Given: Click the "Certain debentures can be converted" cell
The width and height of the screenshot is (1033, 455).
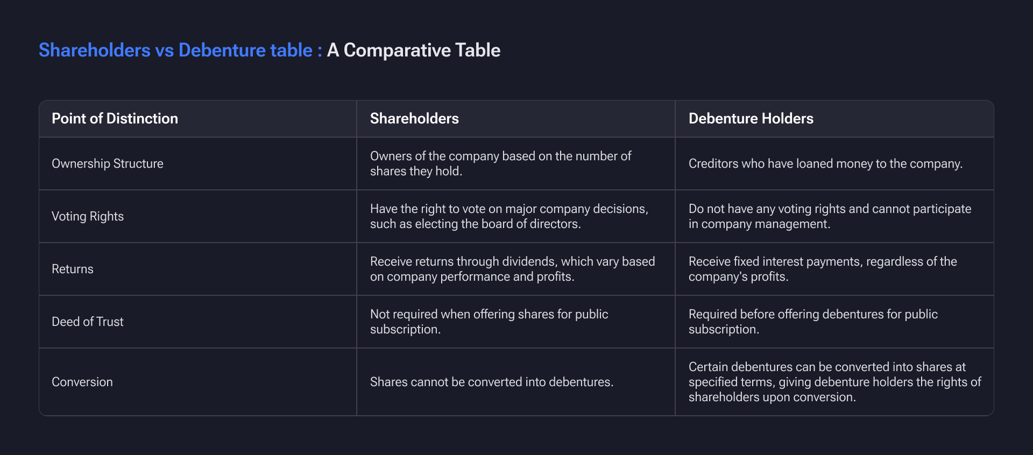Looking at the screenshot, I should (x=834, y=382).
